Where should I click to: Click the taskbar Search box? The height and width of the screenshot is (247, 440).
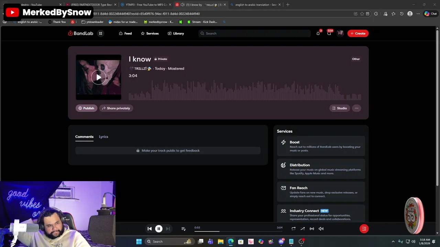click(169, 242)
